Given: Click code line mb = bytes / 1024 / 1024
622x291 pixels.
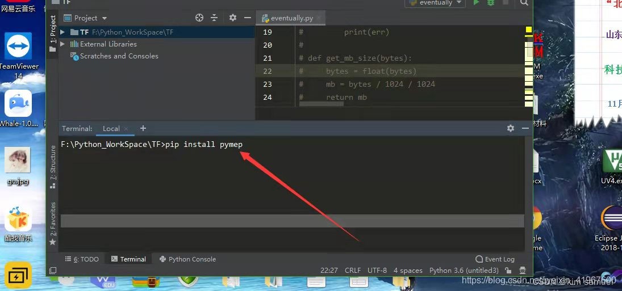Looking at the screenshot, I should [x=367, y=85].
